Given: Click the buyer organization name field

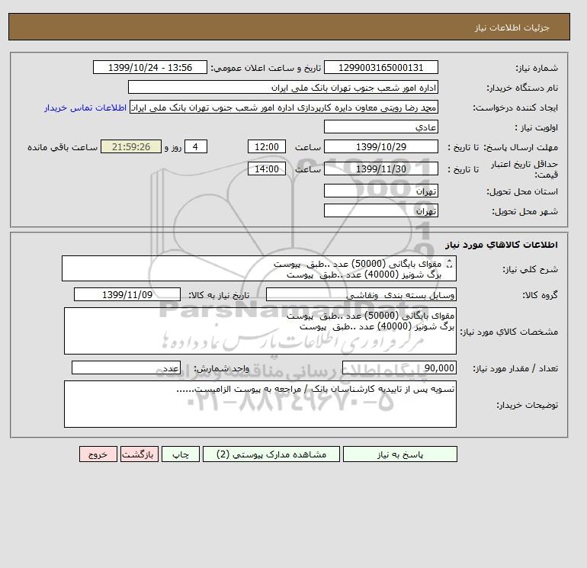Looking at the screenshot, I should tap(283, 87).
